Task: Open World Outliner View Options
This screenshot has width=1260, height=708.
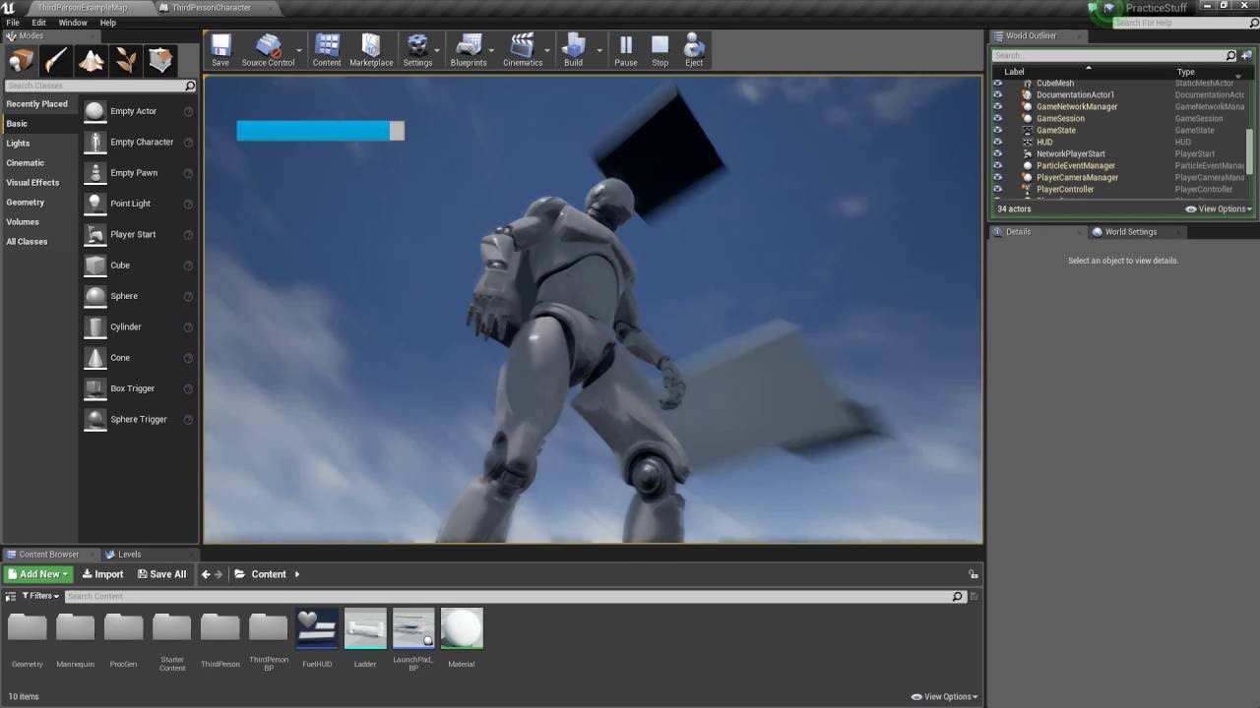Action: (x=1219, y=209)
